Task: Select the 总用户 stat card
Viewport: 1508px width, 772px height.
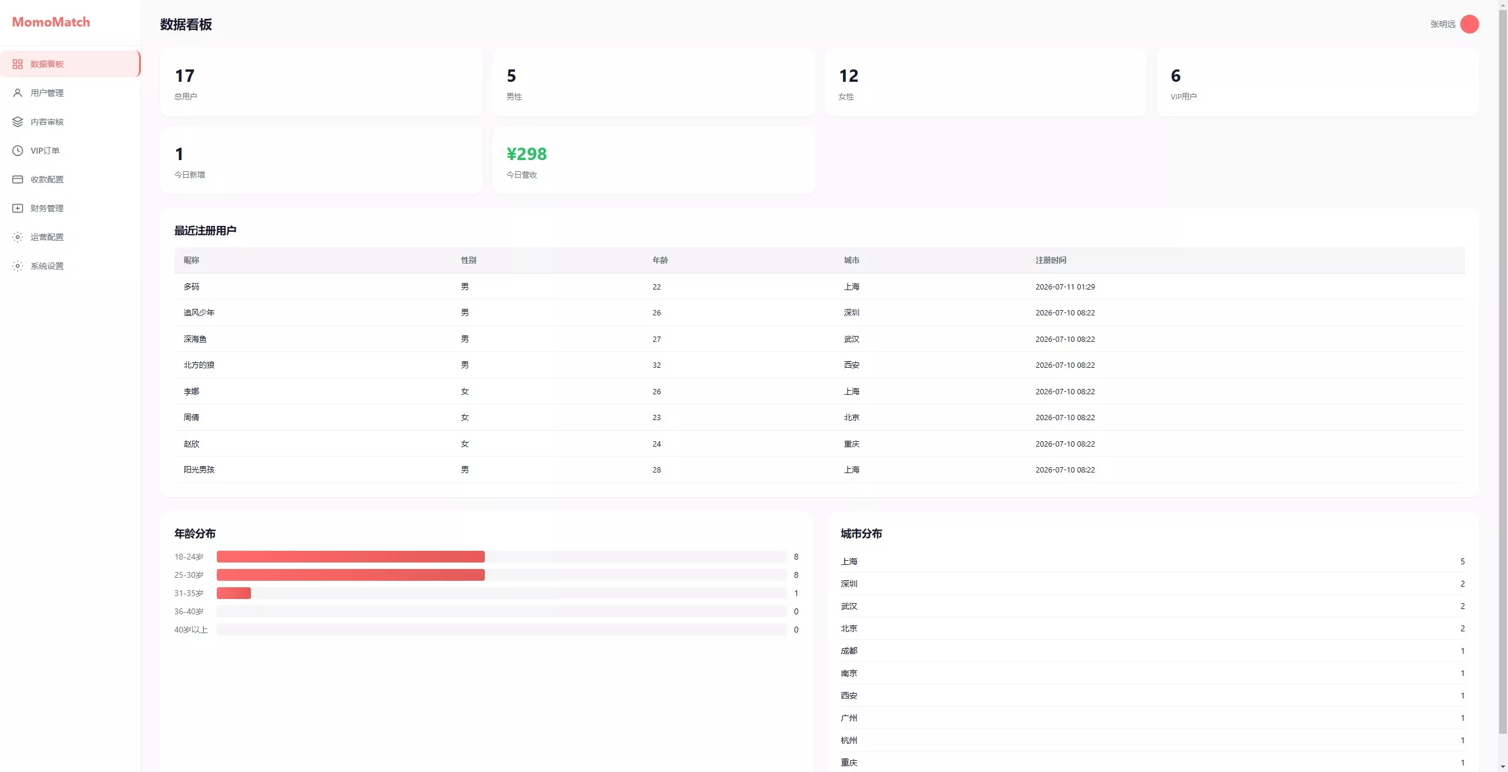Action: click(322, 83)
